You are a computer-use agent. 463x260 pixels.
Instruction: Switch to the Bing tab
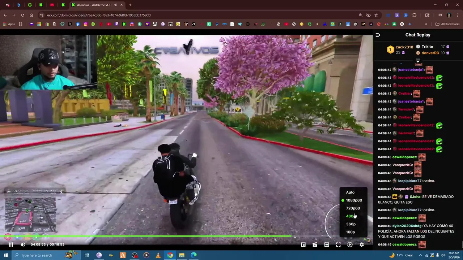coord(19,5)
